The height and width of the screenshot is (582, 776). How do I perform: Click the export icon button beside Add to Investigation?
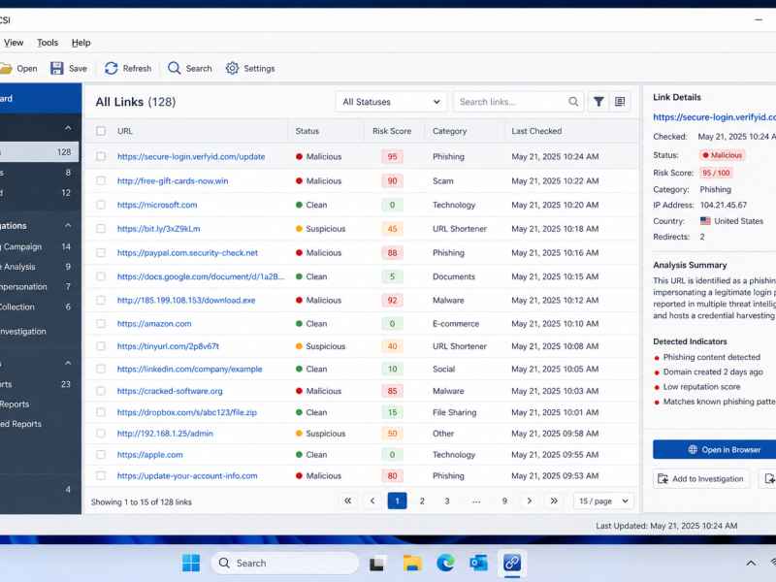click(769, 478)
